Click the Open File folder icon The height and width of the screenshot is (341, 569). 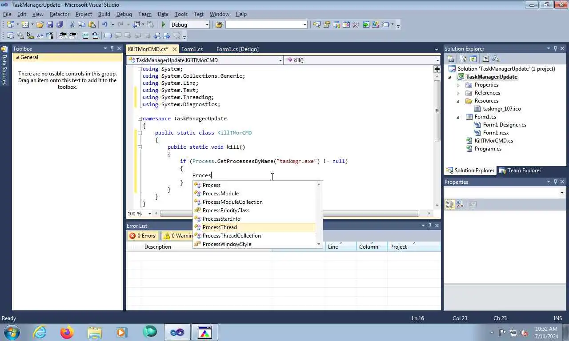[40, 25]
